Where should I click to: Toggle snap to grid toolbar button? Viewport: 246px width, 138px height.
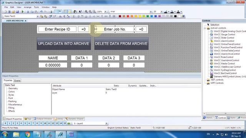coord(60,12)
